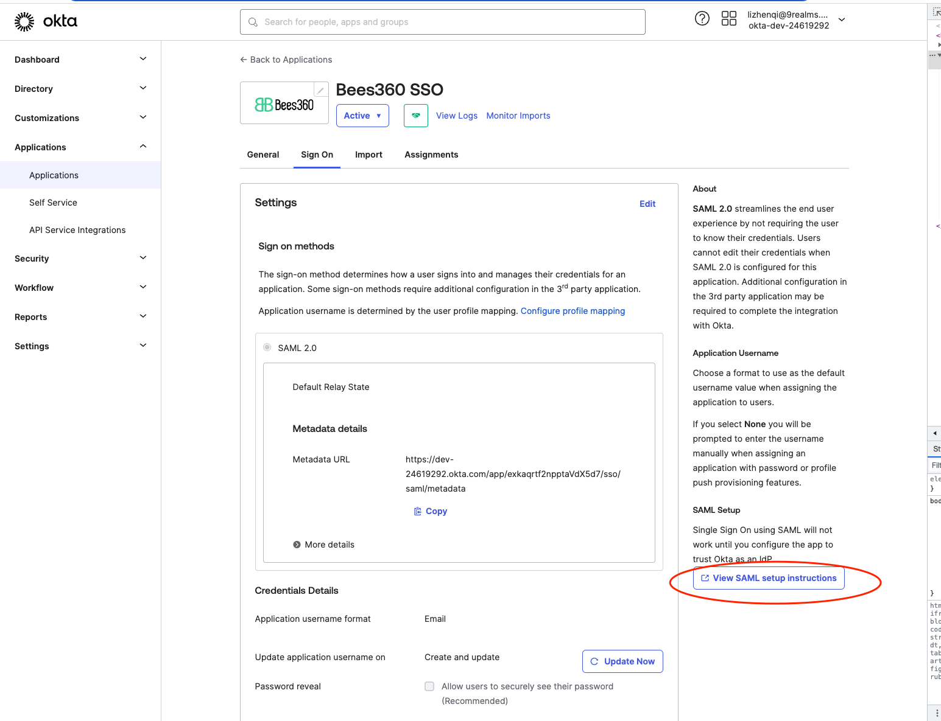The height and width of the screenshot is (721, 941).
Task: Click the lizhenqi account name
Action: pos(788,15)
